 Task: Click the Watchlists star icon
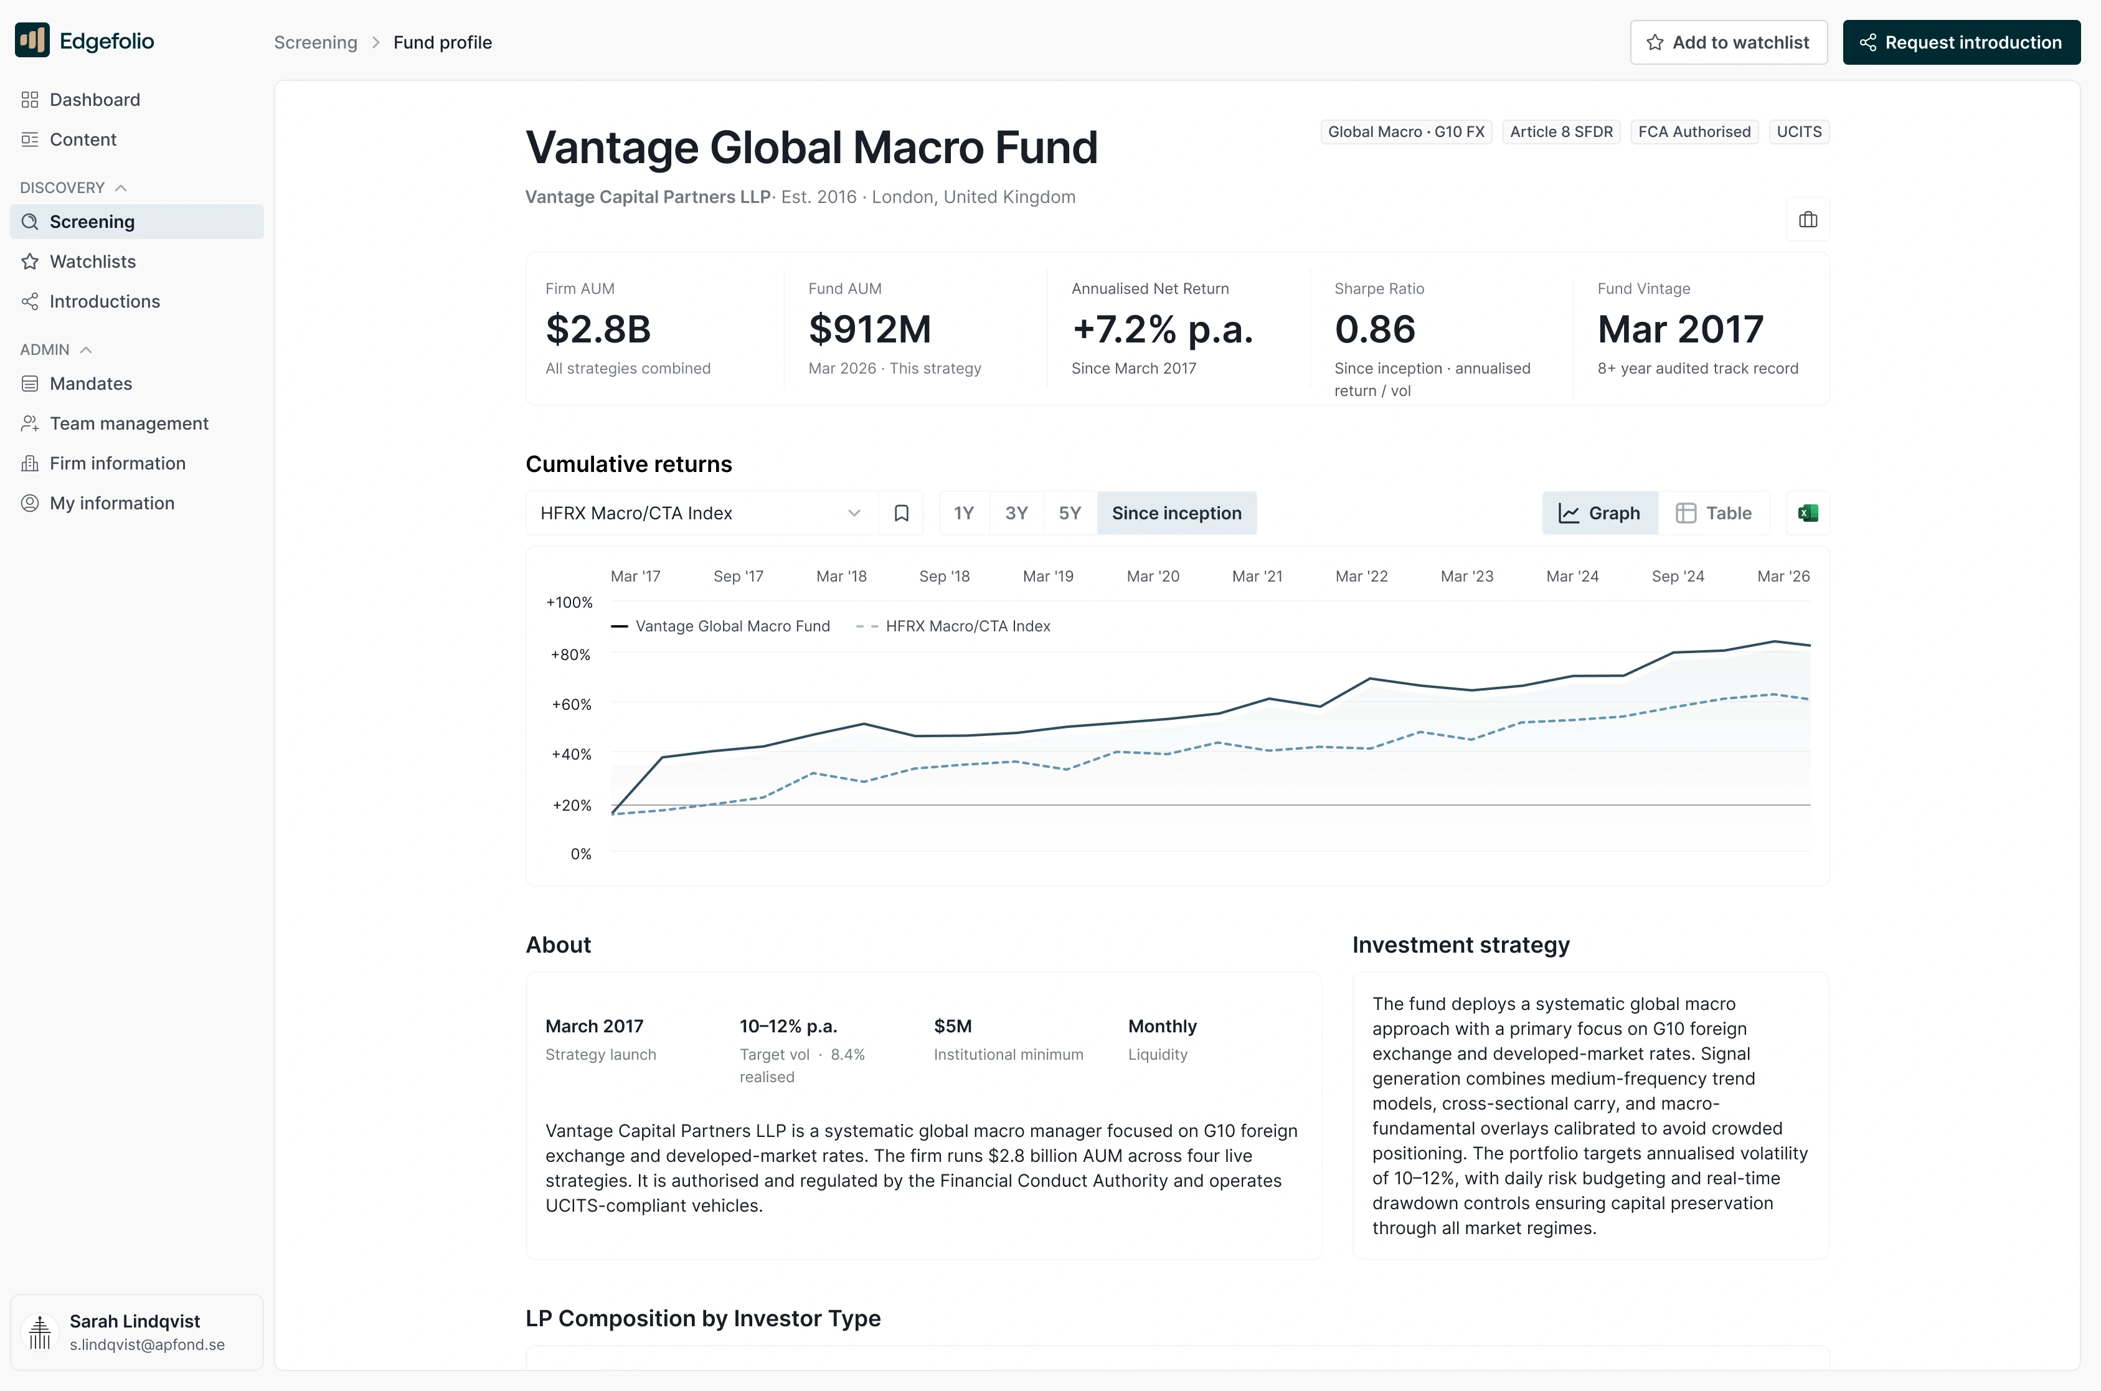click(30, 262)
